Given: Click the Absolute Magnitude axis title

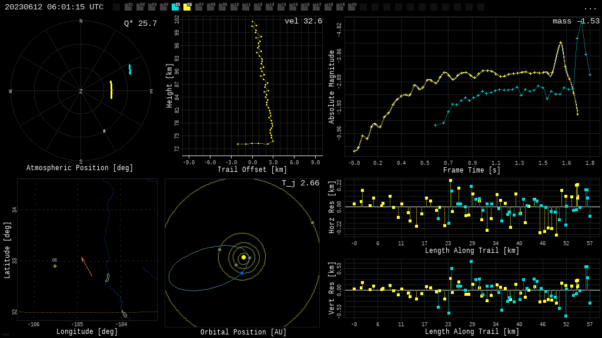Looking at the screenshot, I should (332, 86).
